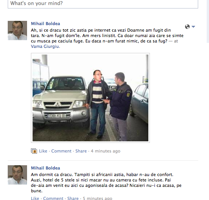The height and width of the screenshot is (200, 209).
Task: Open the first post's profile picture
Action: (17, 31)
